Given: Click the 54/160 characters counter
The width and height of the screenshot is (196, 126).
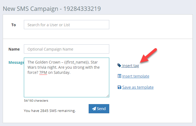Looking at the screenshot, I should point(36,101).
